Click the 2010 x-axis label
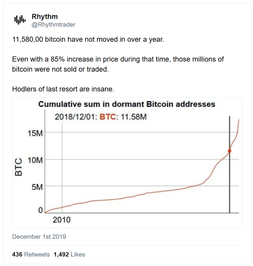The image size is (253, 266). coord(62,220)
